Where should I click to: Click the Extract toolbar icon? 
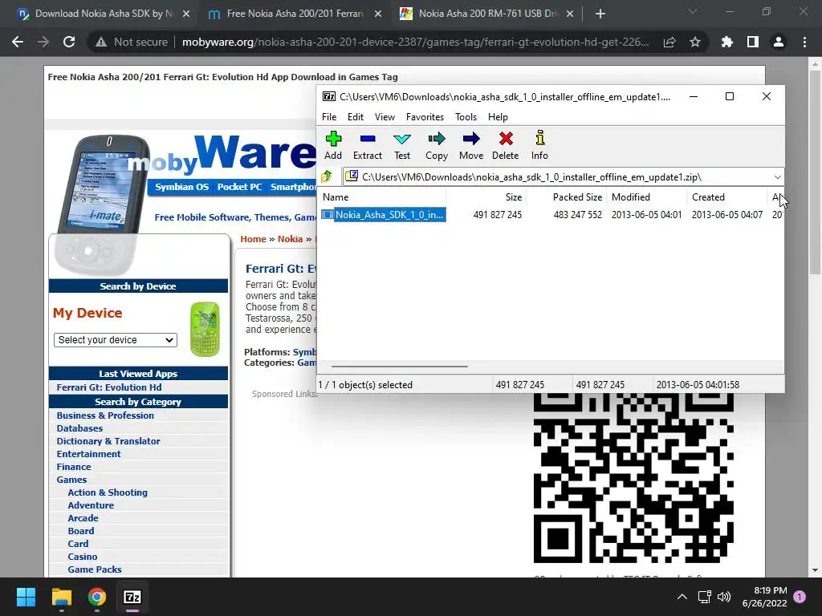(x=368, y=145)
